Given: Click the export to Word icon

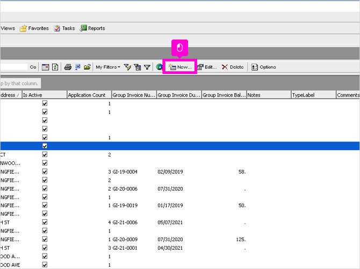Looking at the screenshot, I should (x=78, y=67).
